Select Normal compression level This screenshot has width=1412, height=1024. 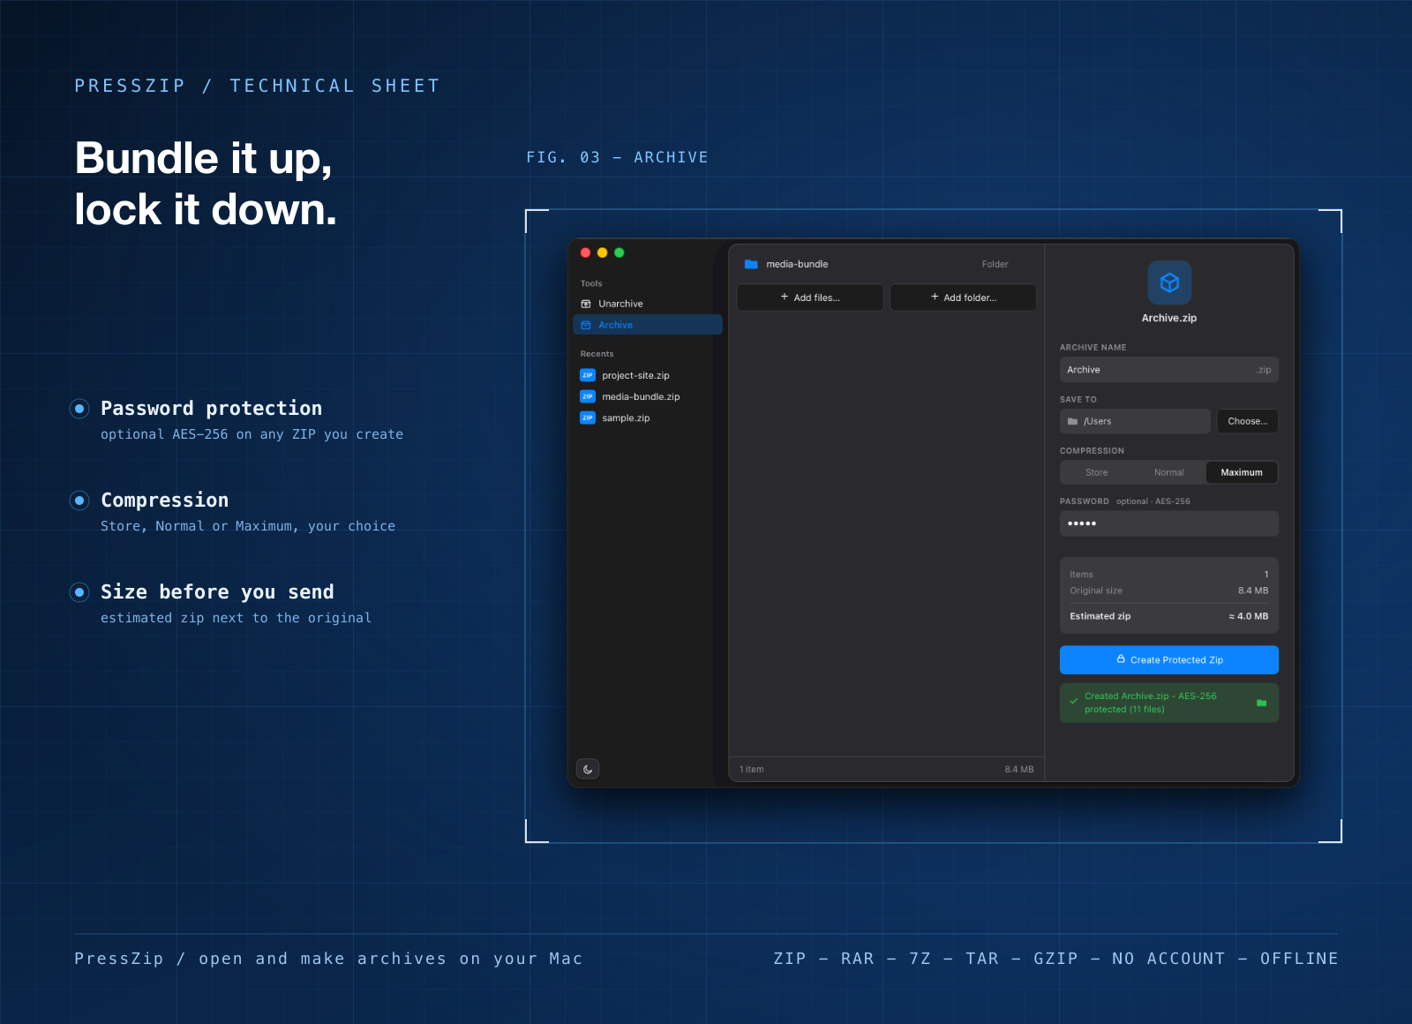click(x=1169, y=472)
